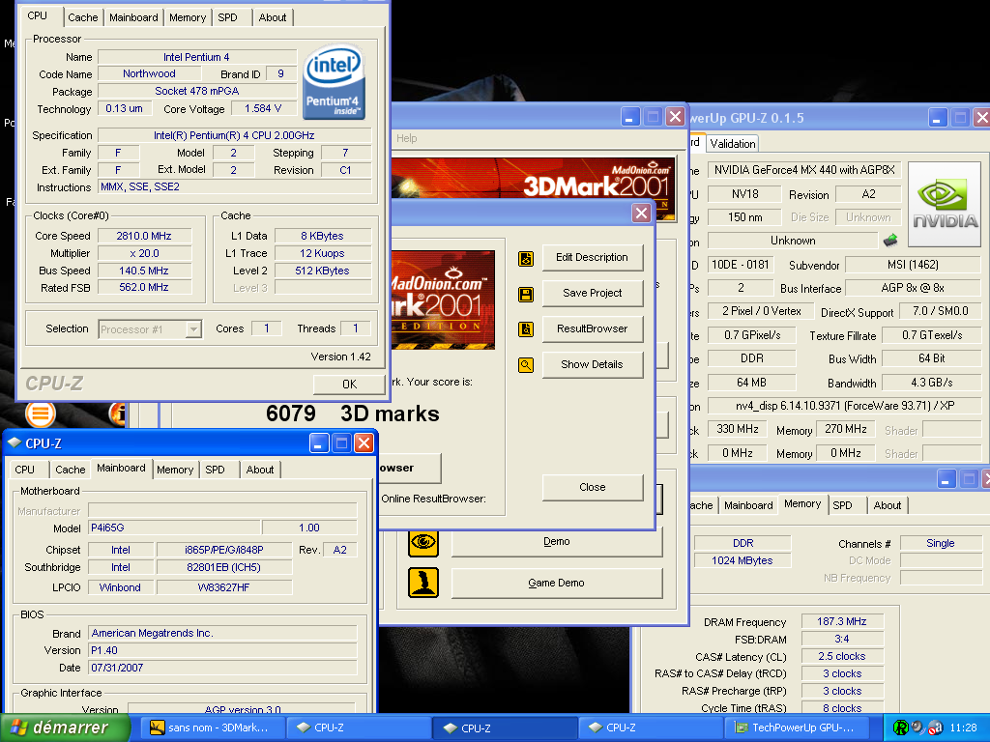Click the ResultBrowser button
The image size is (990, 742).
click(x=593, y=328)
